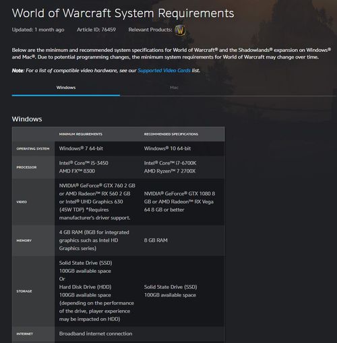Click the Operating System row label
The width and height of the screenshot is (337, 343).
point(33,149)
